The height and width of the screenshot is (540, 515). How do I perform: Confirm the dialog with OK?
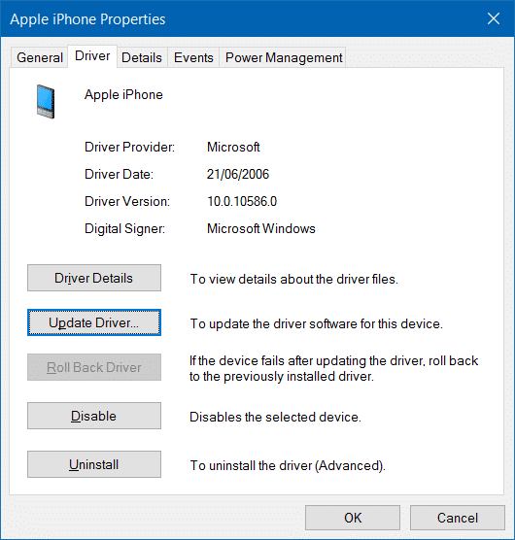(x=353, y=518)
